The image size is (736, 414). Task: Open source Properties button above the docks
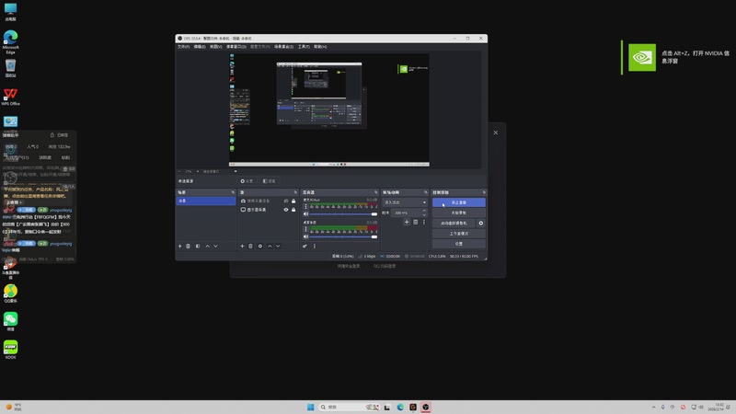pyautogui.click(x=247, y=180)
